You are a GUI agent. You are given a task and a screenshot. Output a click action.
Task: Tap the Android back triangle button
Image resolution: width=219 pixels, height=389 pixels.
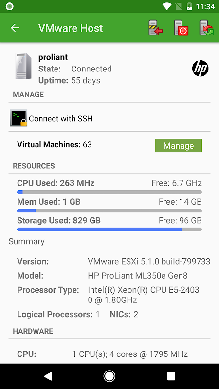coord(48,376)
